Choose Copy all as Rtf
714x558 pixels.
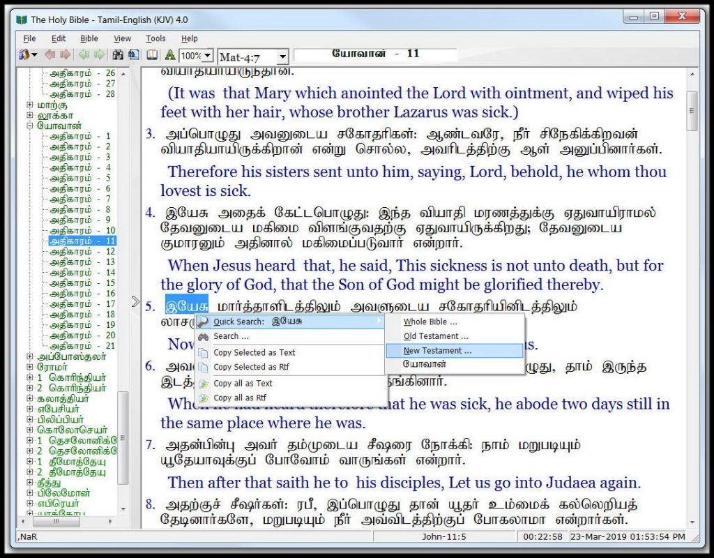[291, 398]
